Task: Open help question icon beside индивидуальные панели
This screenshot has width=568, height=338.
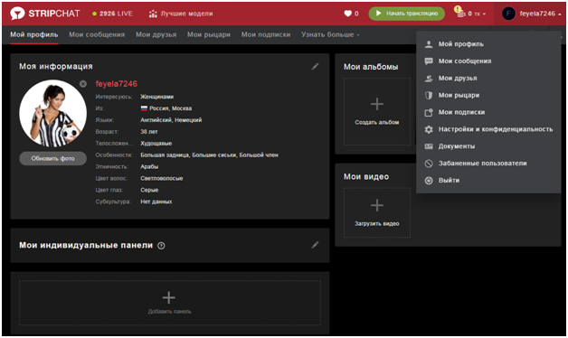Action: pyautogui.click(x=161, y=246)
